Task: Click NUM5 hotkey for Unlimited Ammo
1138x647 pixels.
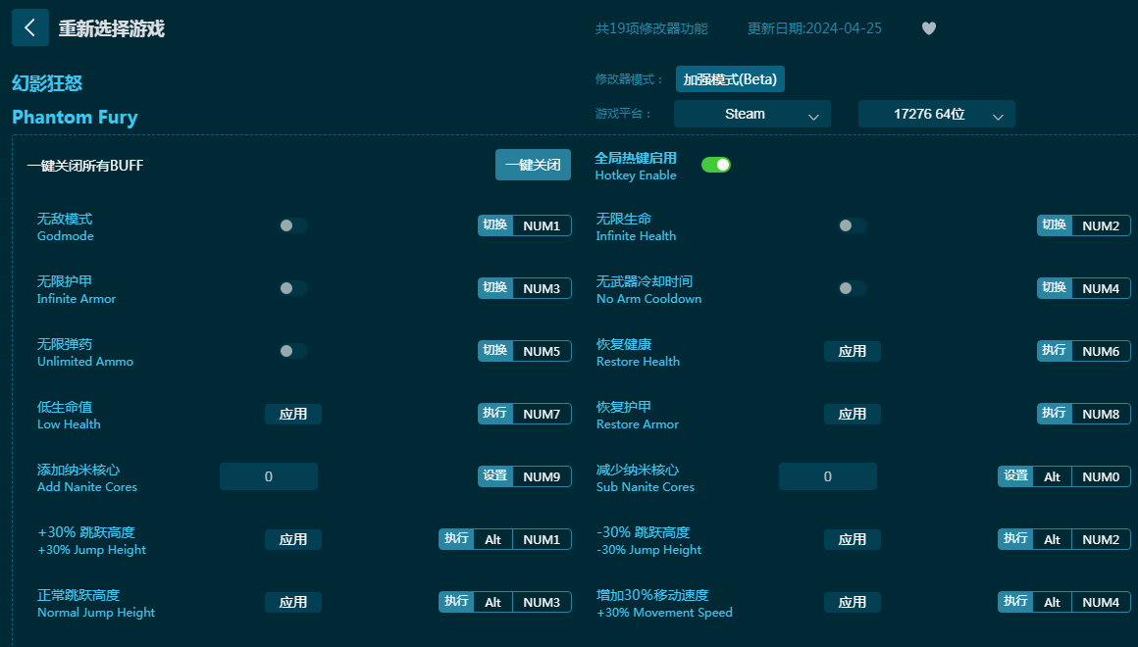Action: point(542,351)
